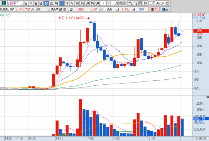Click the low price value 914
The height and width of the screenshot is (141, 209).
coord(141,9)
